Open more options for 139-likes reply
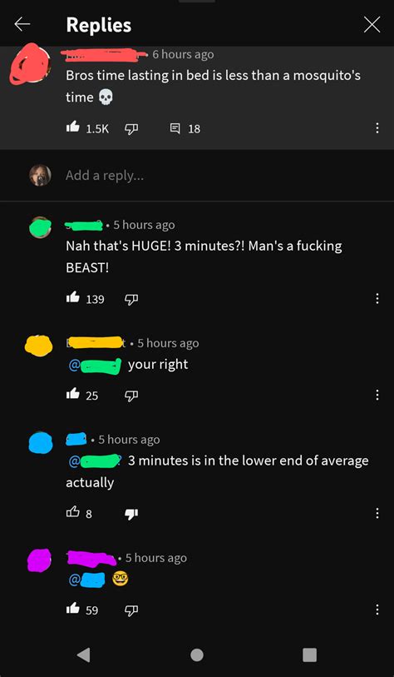 click(x=377, y=299)
